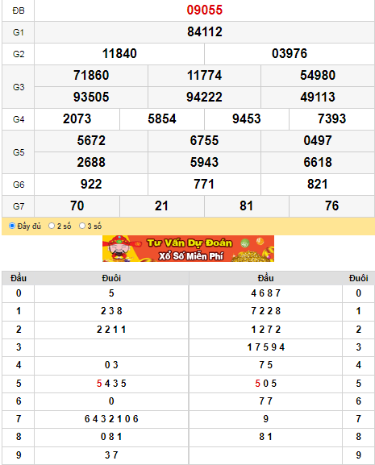Click the G2 number 11840
This screenshot has width=375, height=465.
pyautogui.click(x=119, y=54)
